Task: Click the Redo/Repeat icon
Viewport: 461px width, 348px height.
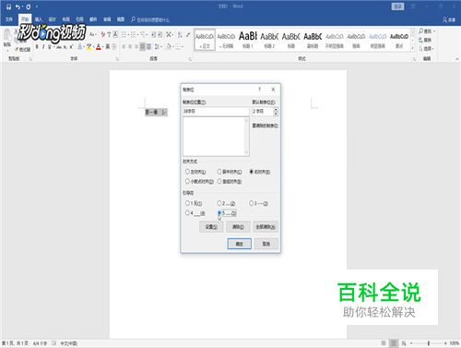Action: [x=29, y=6]
